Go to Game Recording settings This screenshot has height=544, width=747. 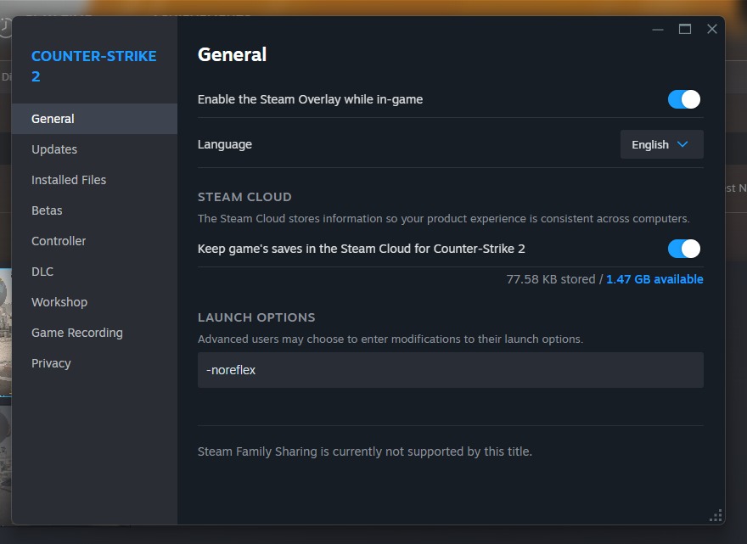point(94,332)
